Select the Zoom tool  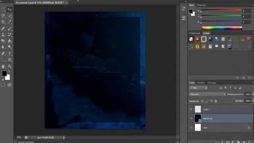10,66
